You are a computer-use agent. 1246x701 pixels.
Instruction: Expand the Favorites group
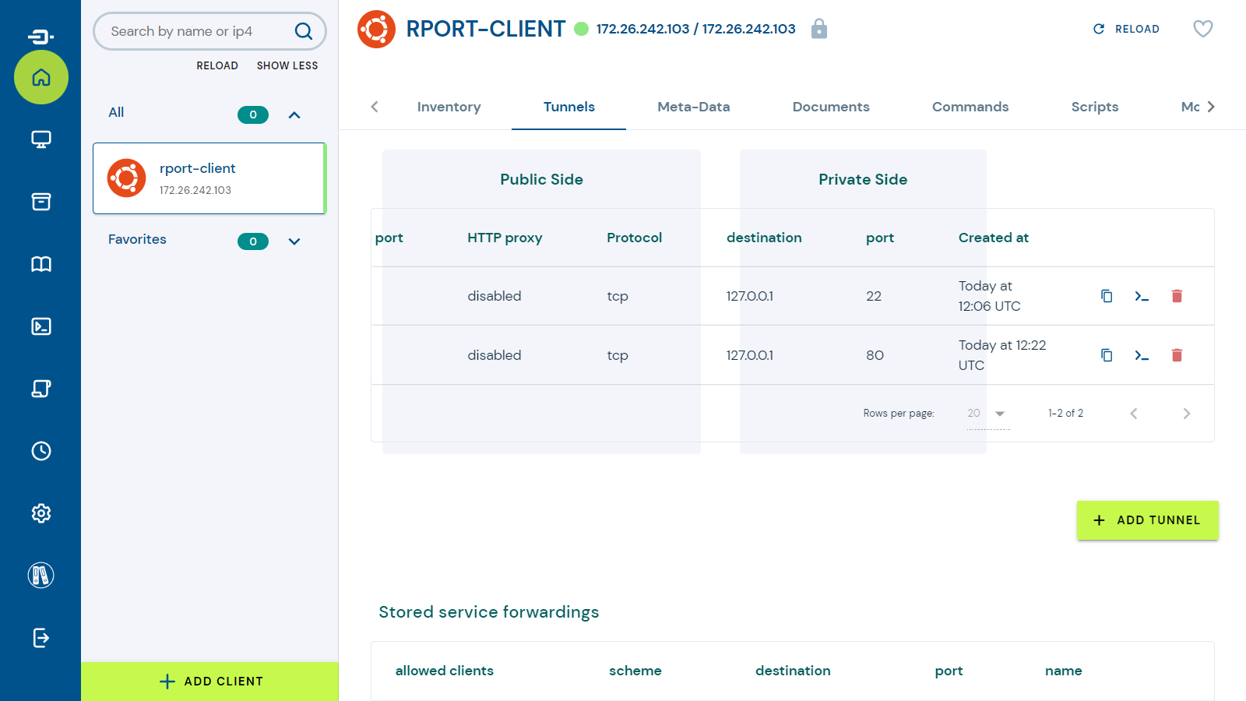[x=294, y=241]
